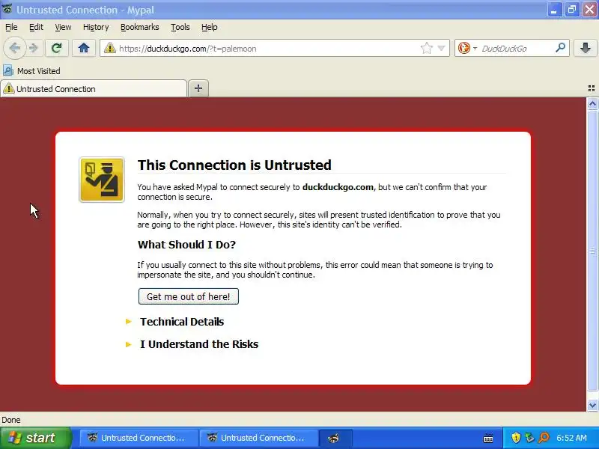Expand the Technical Details section
This screenshot has height=449, width=599.
182,322
